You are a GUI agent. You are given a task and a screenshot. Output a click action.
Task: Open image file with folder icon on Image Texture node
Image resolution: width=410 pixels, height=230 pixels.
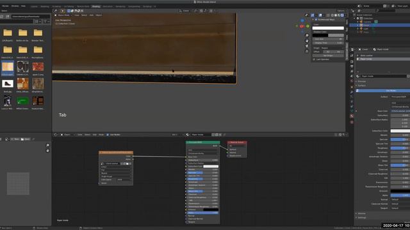[x=127, y=164]
